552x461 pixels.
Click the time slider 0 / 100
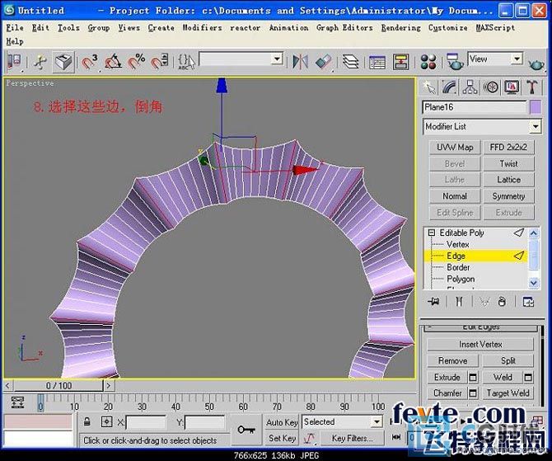[58, 386]
